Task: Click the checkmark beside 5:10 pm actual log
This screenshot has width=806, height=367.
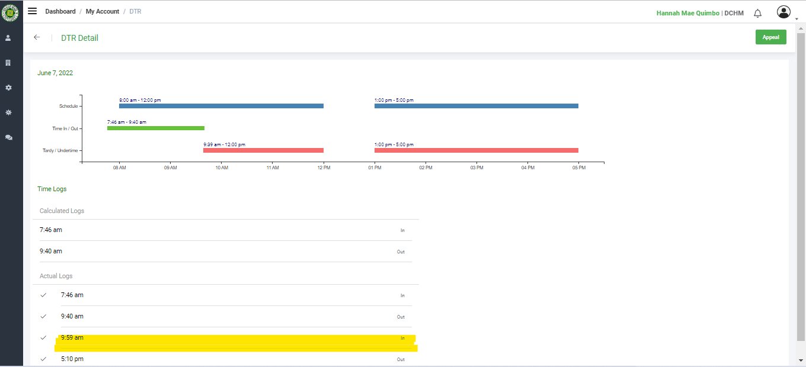Action: [43, 359]
